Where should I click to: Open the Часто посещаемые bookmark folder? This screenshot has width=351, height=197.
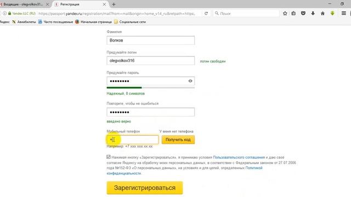click(x=55, y=22)
